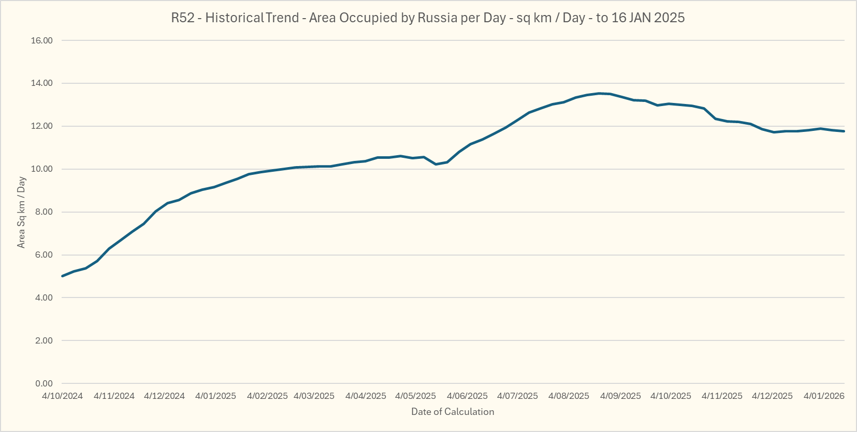Click the 4/10/2024 date label
Screen dimensions: 857x432
62,396
